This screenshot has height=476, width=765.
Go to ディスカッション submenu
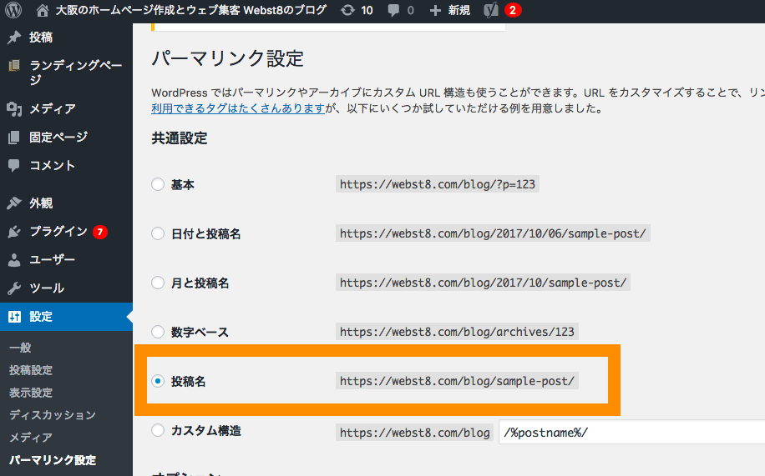tap(53, 414)
